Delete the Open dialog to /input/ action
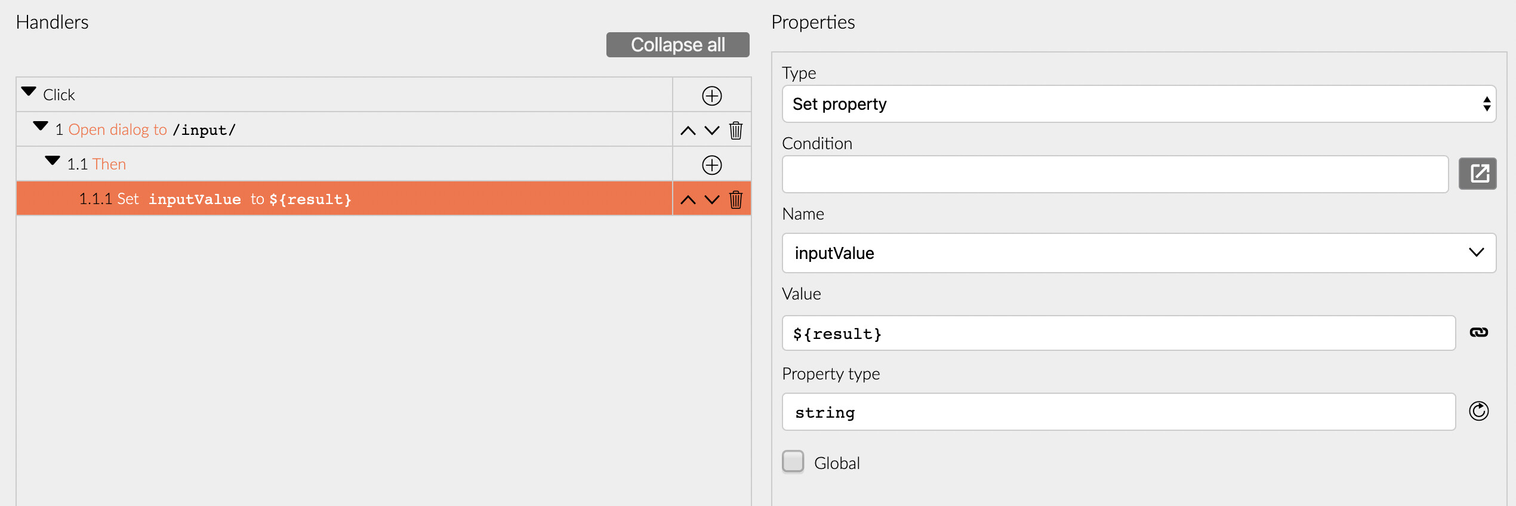 click(x=736, y=130)
